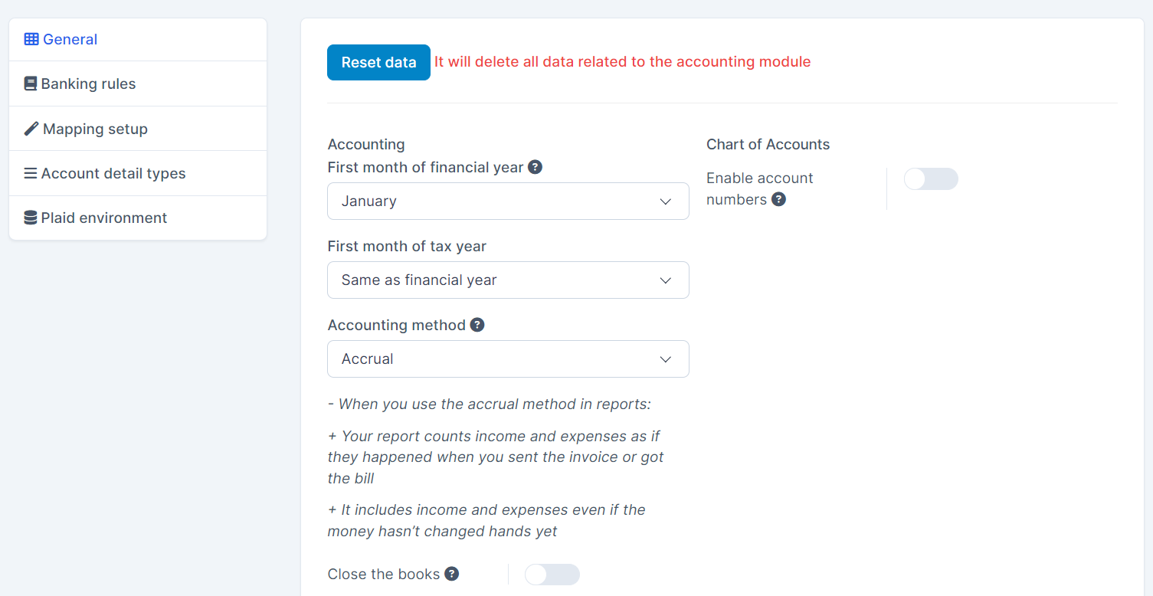Open the First month of tax year dropdown
1153x596 pixels.
tap(508, 280)
